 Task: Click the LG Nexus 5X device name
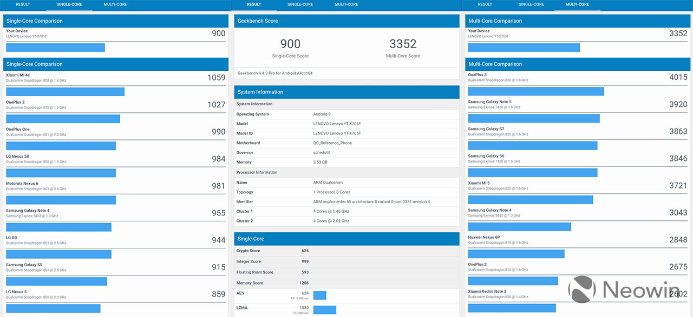coord(18,157)
